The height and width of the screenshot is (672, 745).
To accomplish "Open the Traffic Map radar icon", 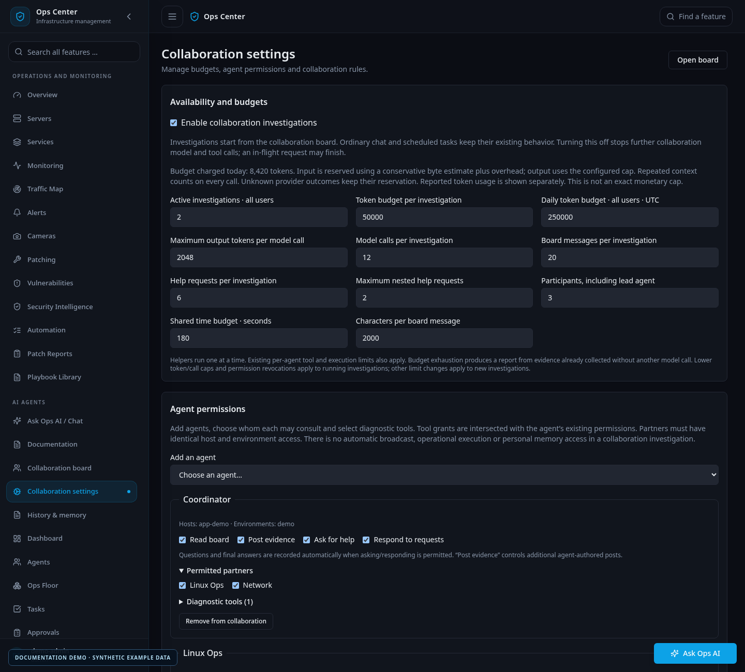I will click(x=17, y=189).
